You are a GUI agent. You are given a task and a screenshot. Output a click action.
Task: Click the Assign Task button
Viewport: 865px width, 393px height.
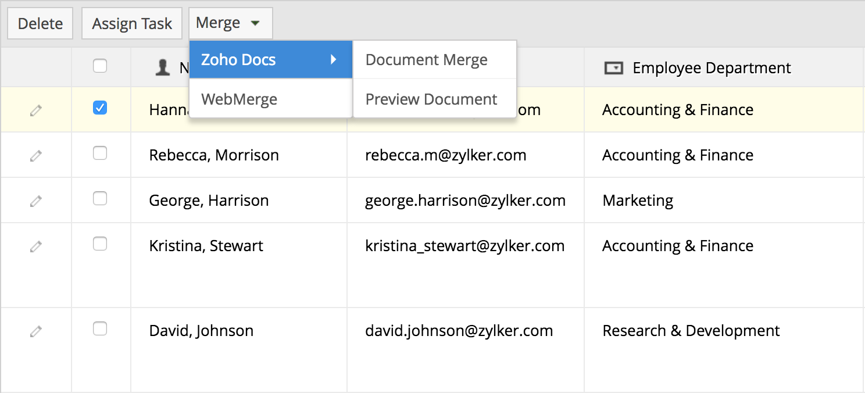(x=131, y=23)
